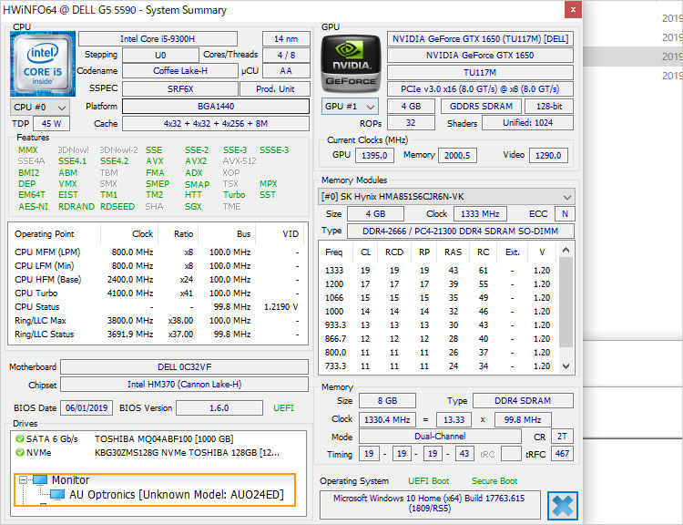683x525 pixels.
Task: Collapse the Monitor tree node
Action: click(22, 480)
